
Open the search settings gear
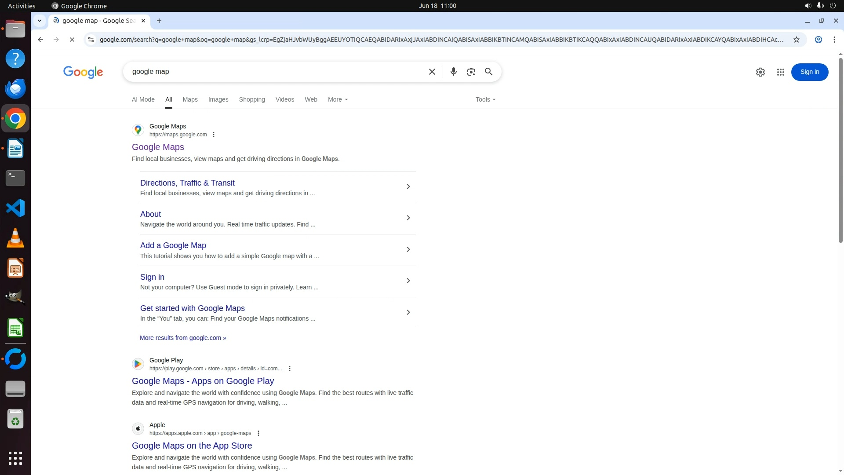(x=760, y=72)
